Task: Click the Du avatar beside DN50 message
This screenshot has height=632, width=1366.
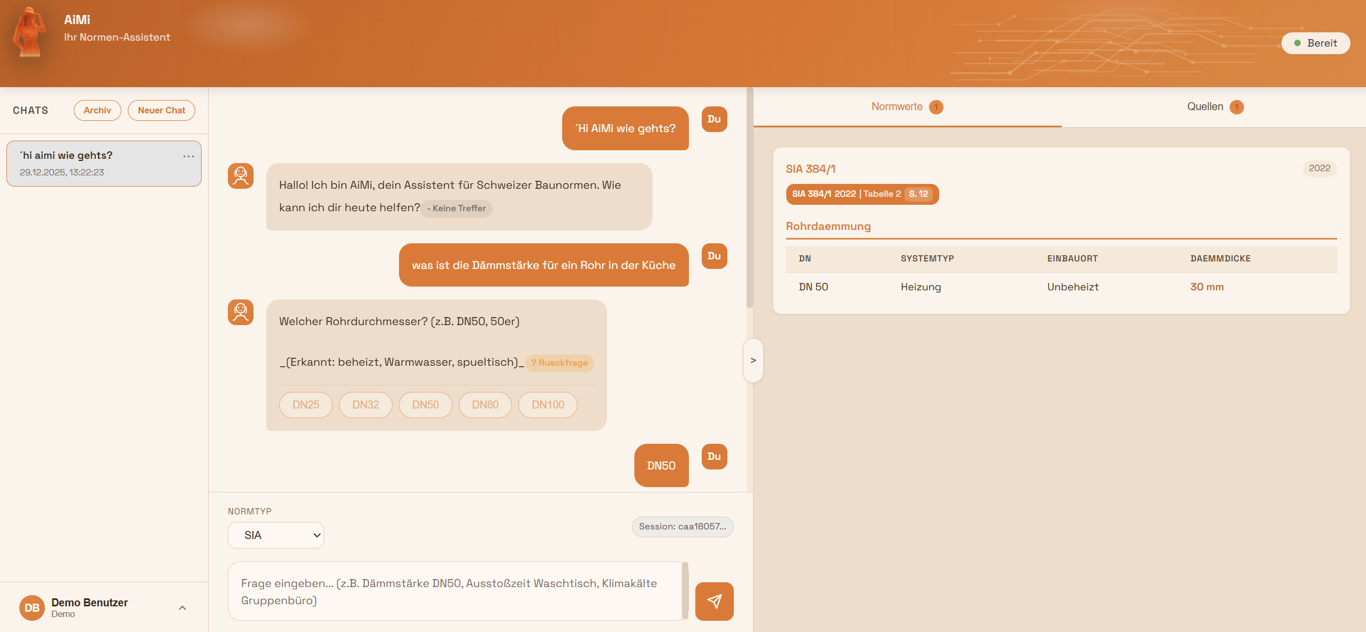Action: pyautogui.click(x=714, y=457)
